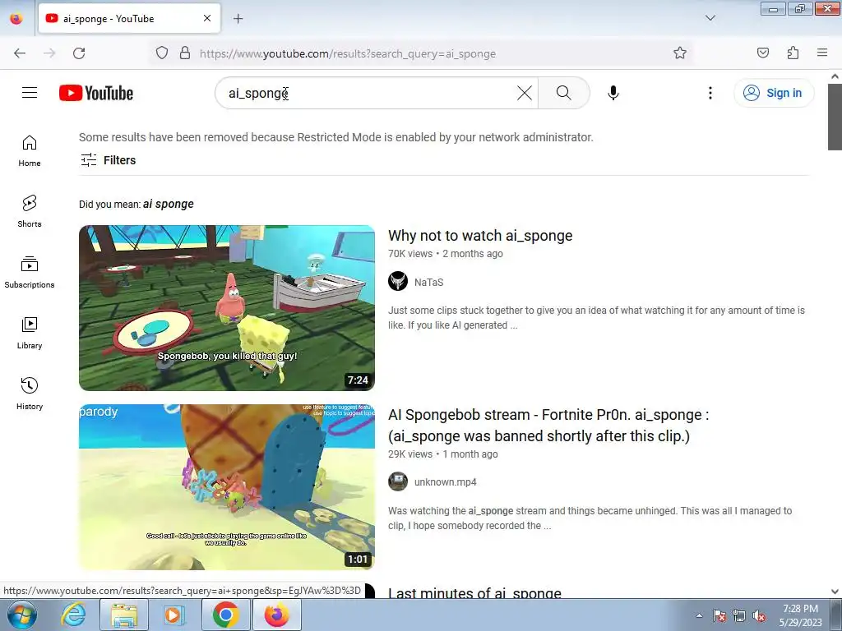
Task: Clear the search box with the X
Action: coord(524,93)
